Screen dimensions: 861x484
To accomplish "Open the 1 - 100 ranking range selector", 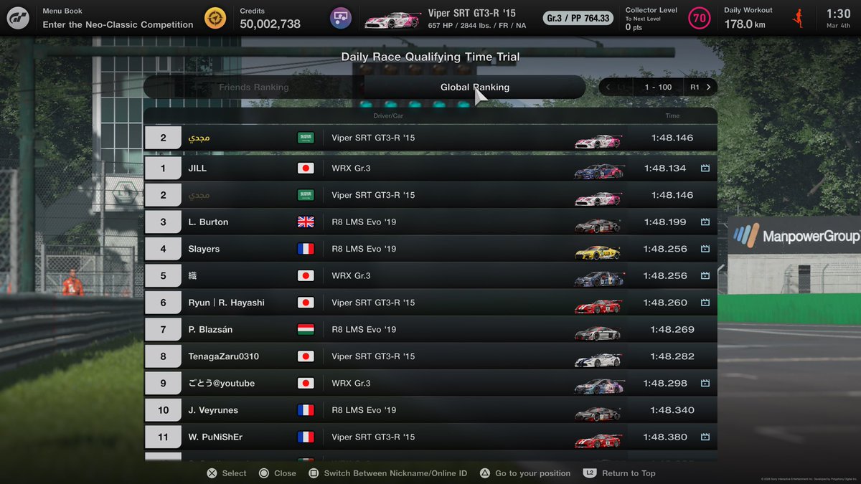I will pyautogui.click(x=658, y=87).
